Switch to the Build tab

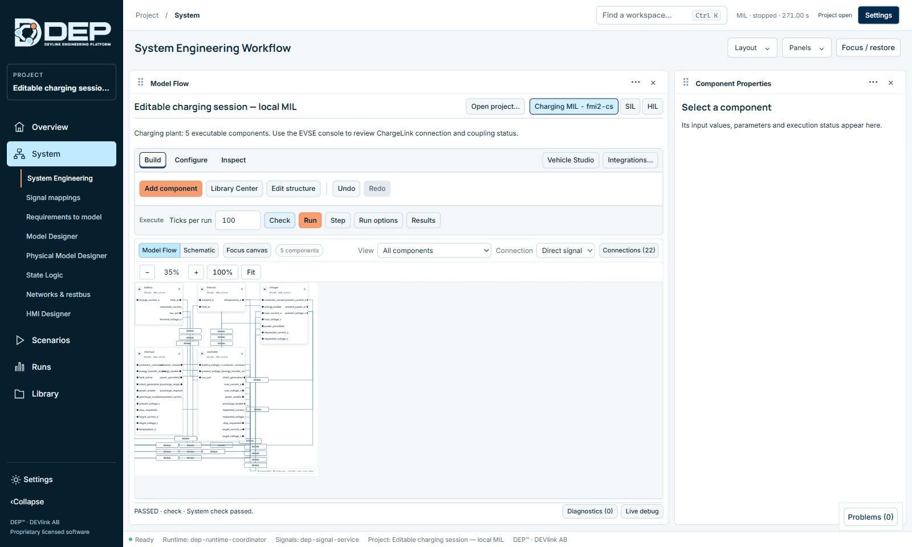(x=153, y=160)
